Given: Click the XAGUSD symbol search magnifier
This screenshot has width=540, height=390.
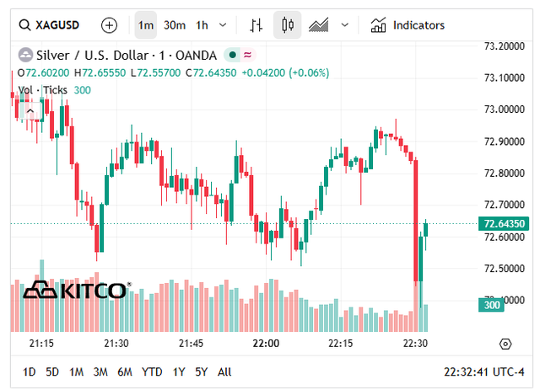Looking at the screenshot, I should point(24,25).
